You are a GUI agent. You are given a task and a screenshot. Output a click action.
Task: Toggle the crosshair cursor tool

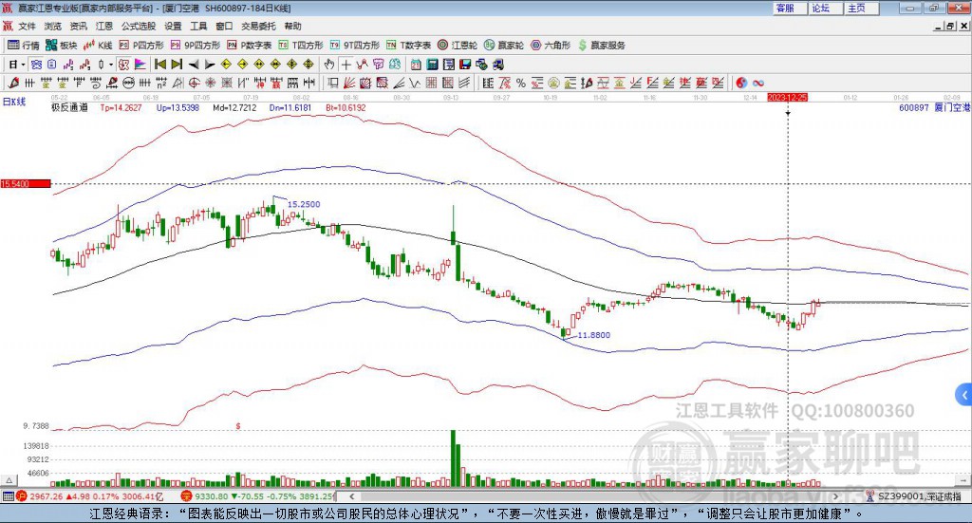(x=346, y=65)
